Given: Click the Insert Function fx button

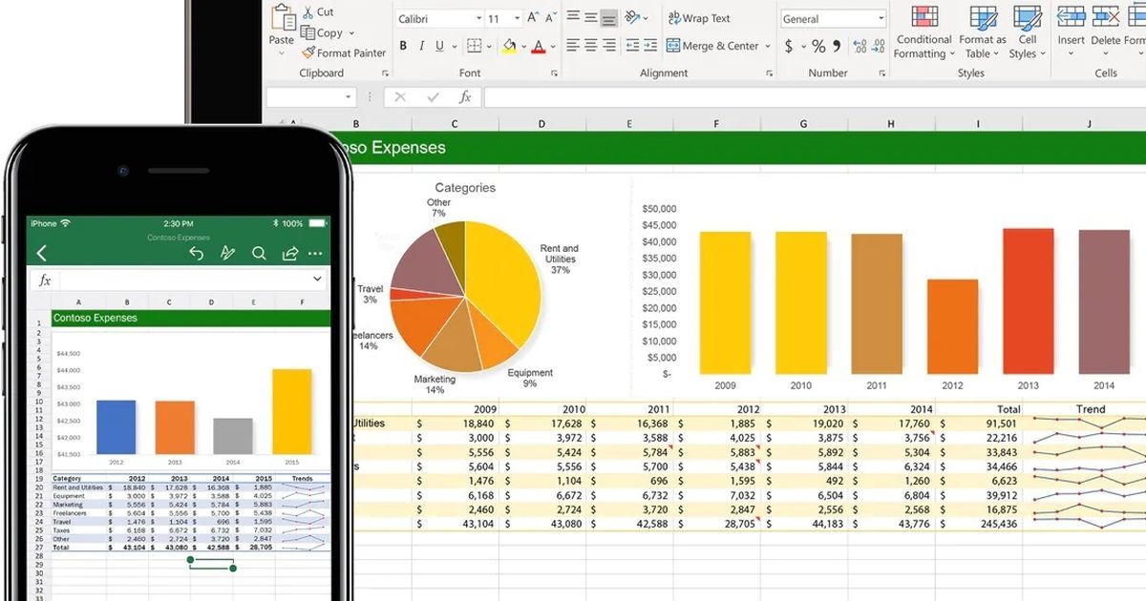Looking at the screenshot, I should 465,97.
